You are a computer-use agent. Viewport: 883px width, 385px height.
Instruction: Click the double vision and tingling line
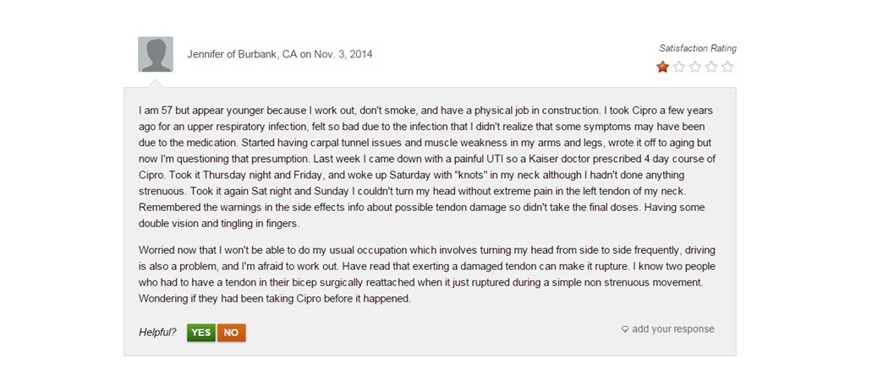pyautogui.click(x=219, y=224)
